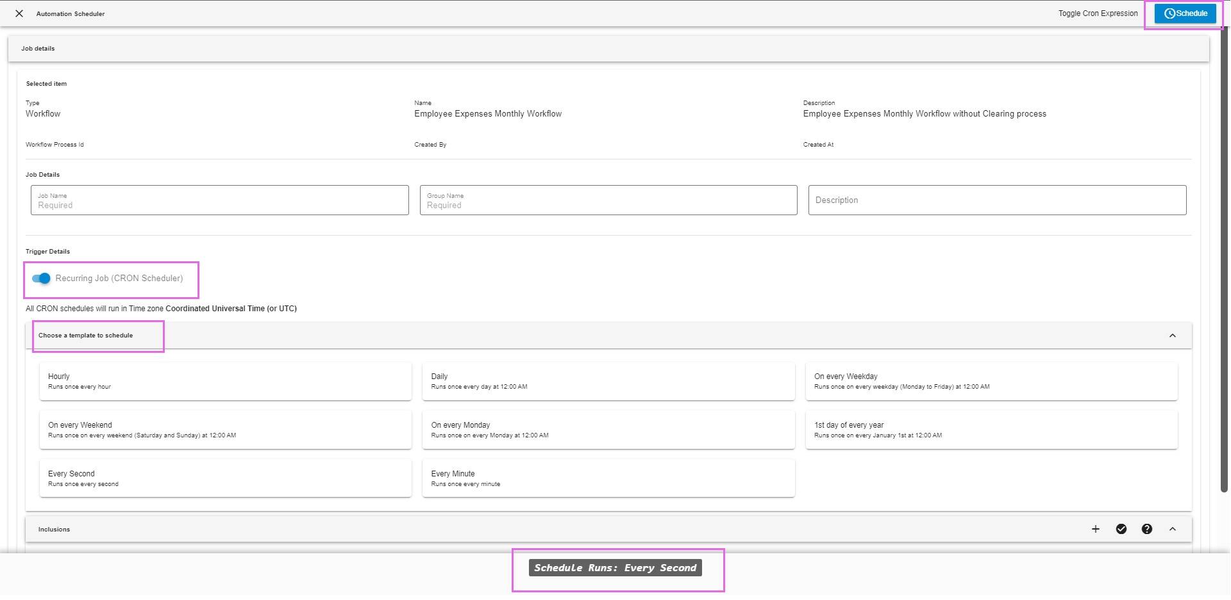Add a new inclusion with plus icon
This screenshot has height=600, width=1231.
(x=1095, y=529)
